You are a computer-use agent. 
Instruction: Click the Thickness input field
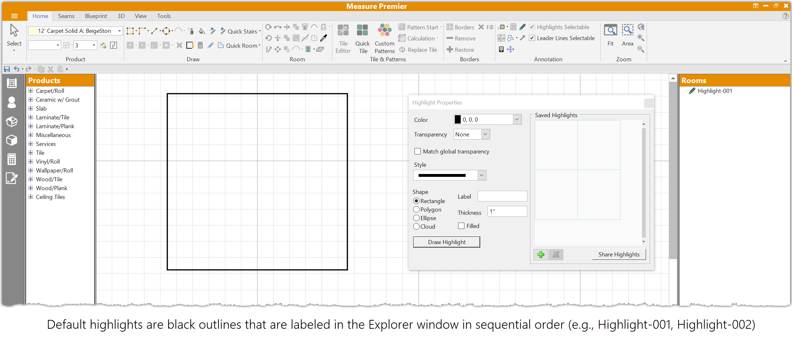507,212
